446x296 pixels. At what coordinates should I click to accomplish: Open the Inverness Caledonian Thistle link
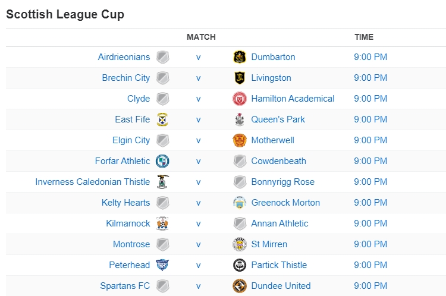pos(92,182)
